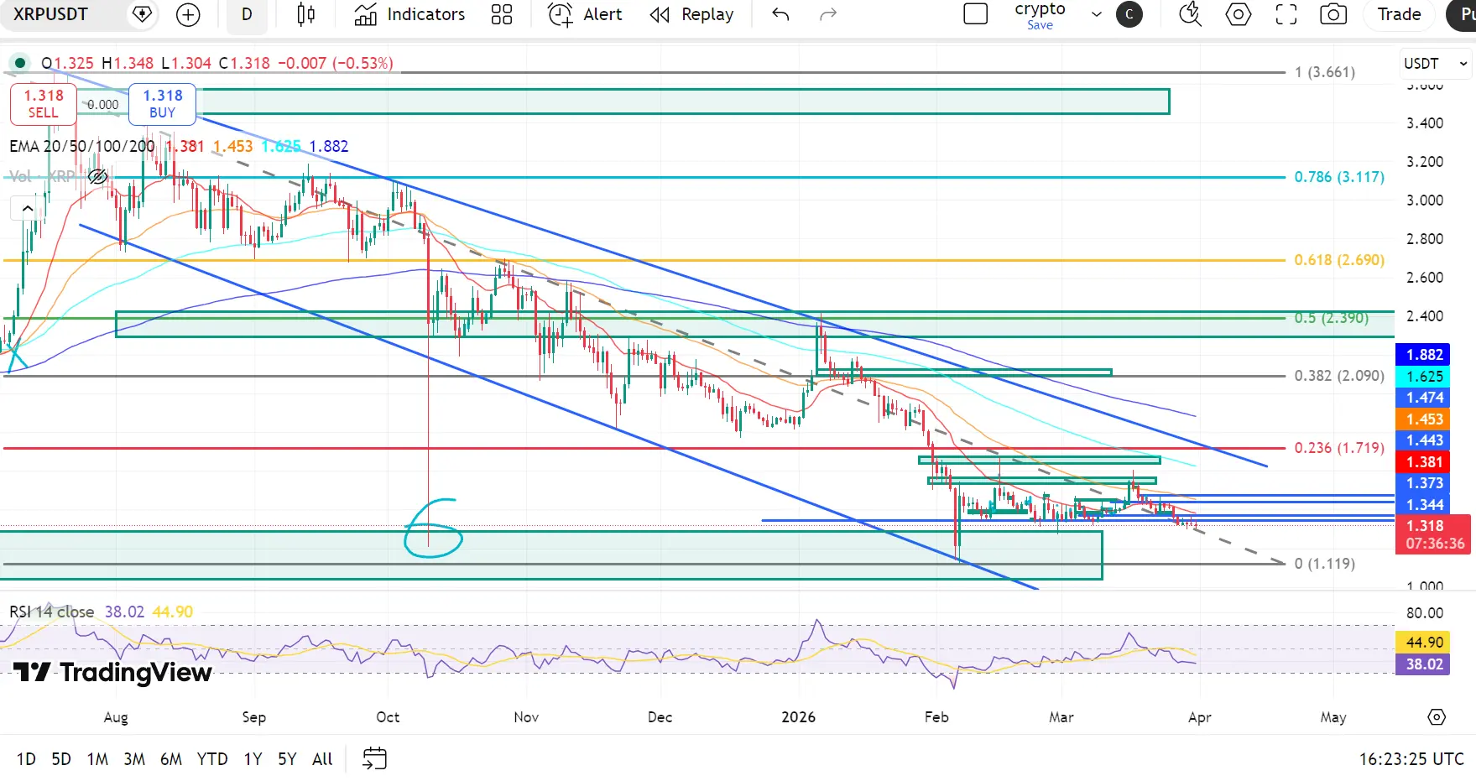Select the 1D time range
Screen dimensions: 1476x781
(x=26, y=759)
